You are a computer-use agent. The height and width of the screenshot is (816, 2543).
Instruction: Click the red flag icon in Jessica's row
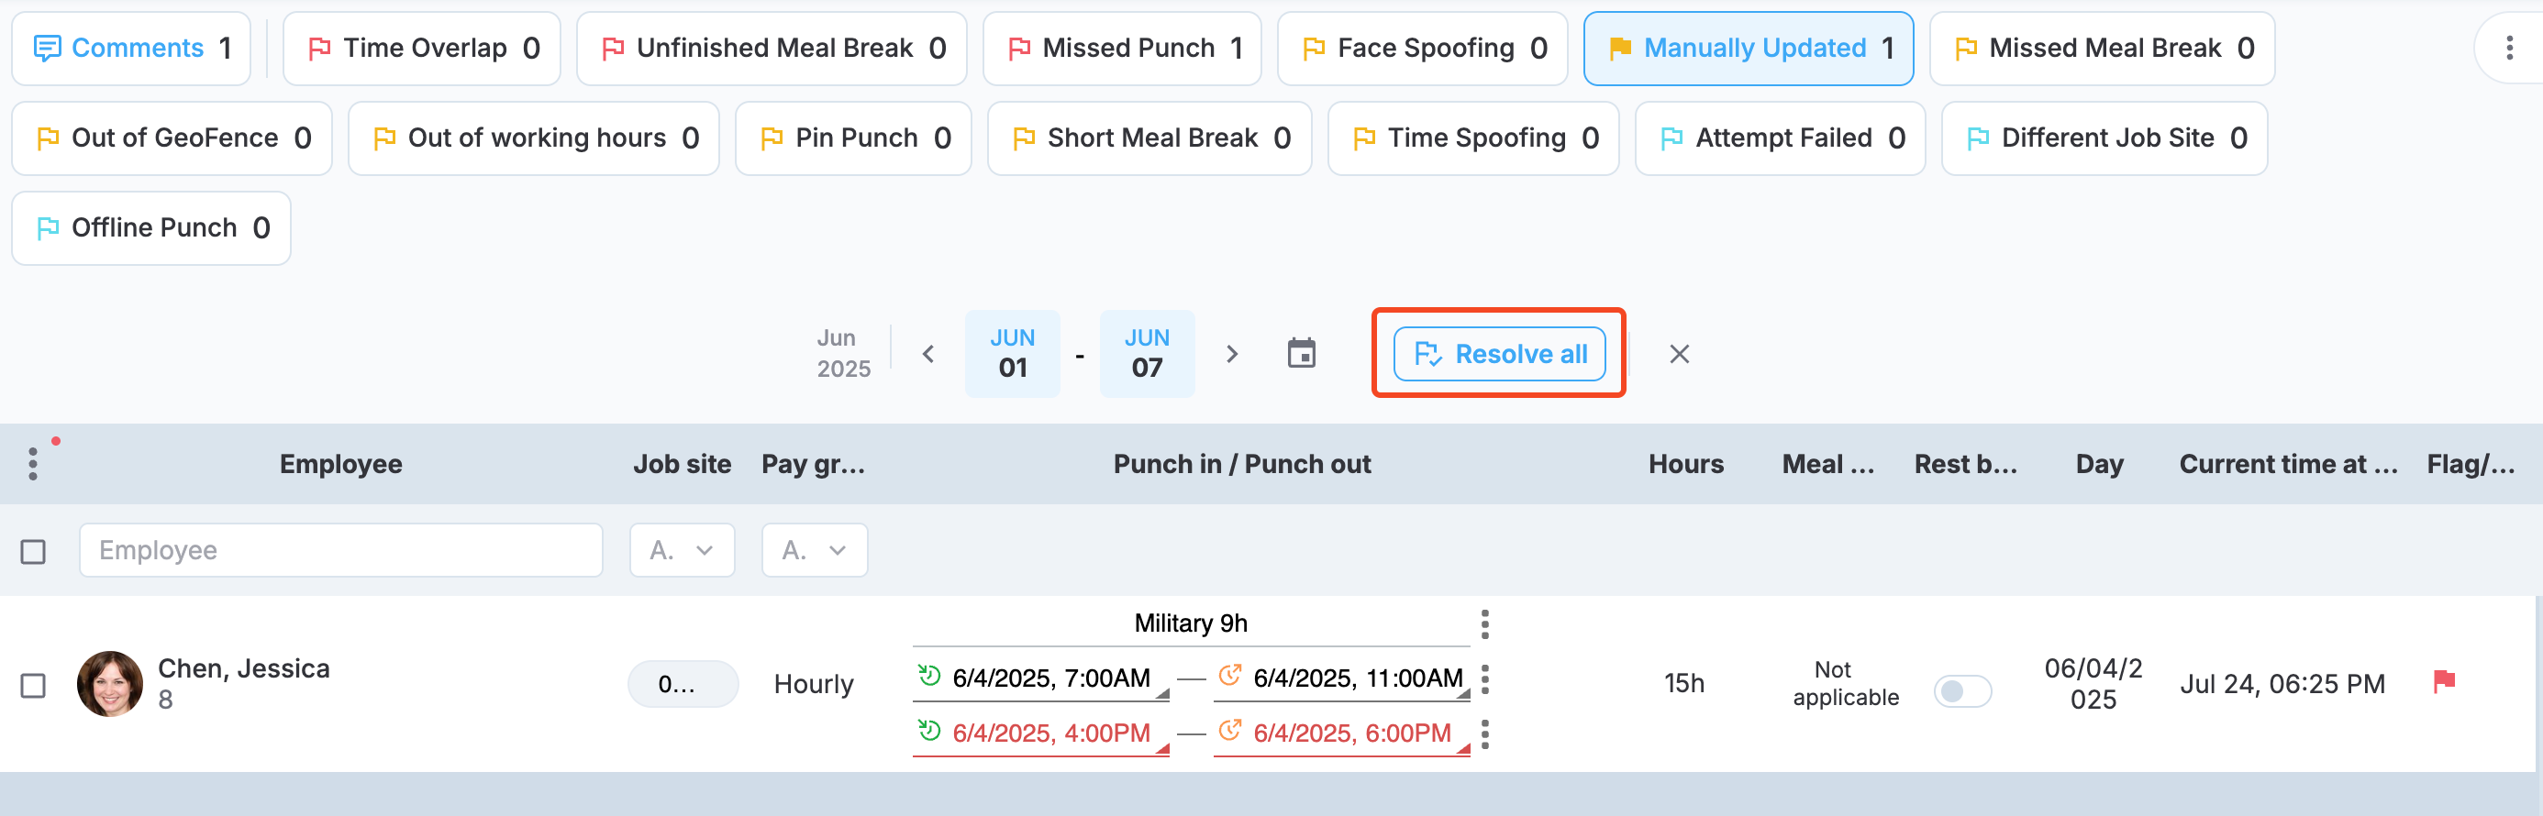coord(2444,681)
